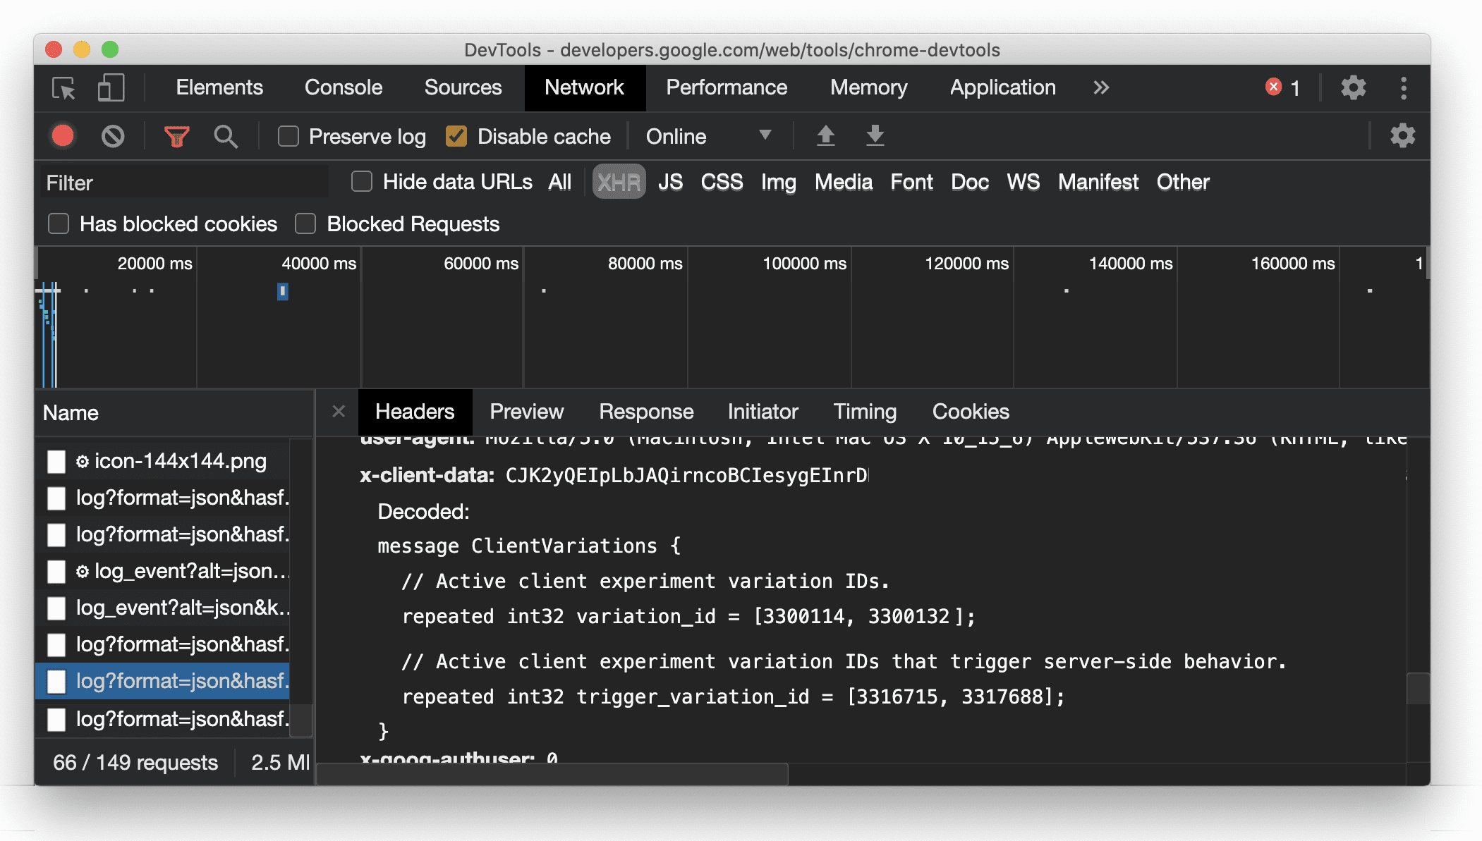Click the search magnifier icon
The height and width of the screenshot is (841, 1482).
(225, 136)
